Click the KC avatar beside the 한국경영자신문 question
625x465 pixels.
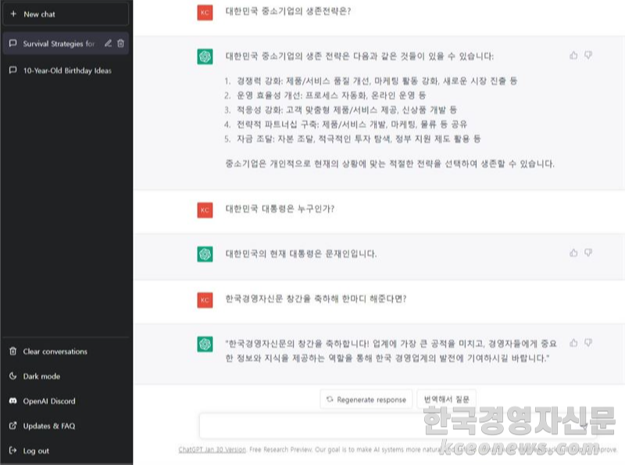(x=205, y=300)
